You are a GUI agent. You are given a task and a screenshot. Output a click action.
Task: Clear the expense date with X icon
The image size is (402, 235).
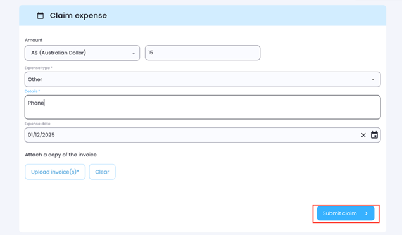(x=363, y=135)
